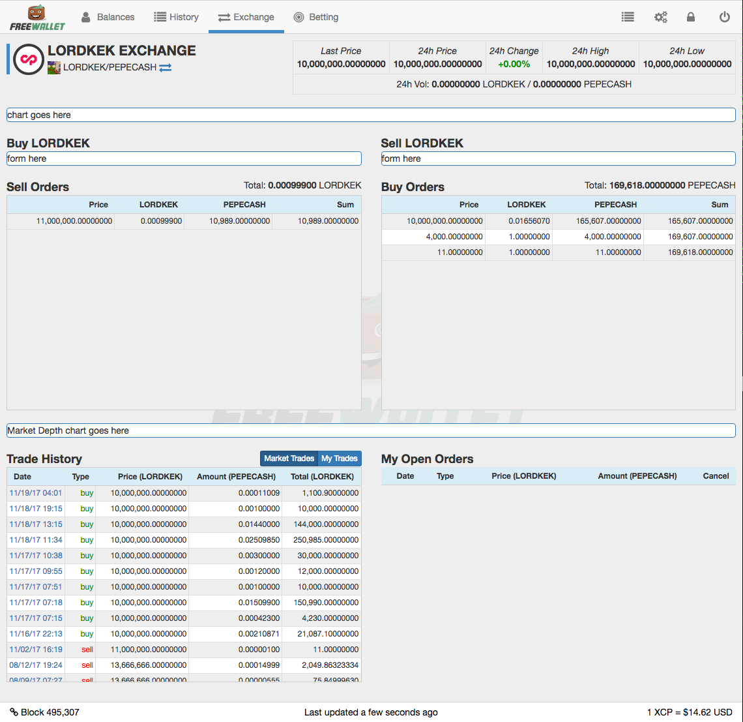Click the LORDKEK round asset logo
This screenshot has width=743, height=722.
pyautogui.click(x=29, y=59)
